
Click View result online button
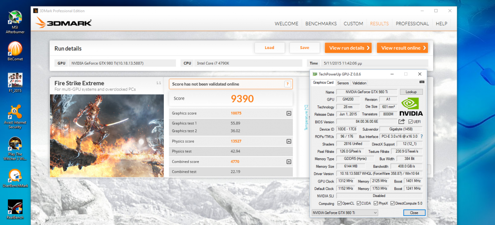tap(402, 48)
